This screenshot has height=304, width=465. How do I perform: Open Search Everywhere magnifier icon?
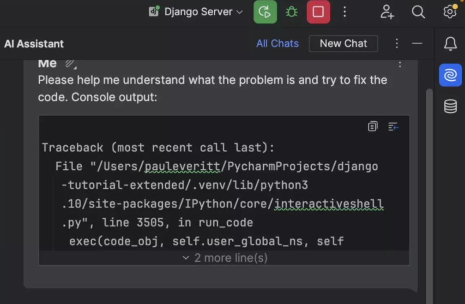click(418, 12)
